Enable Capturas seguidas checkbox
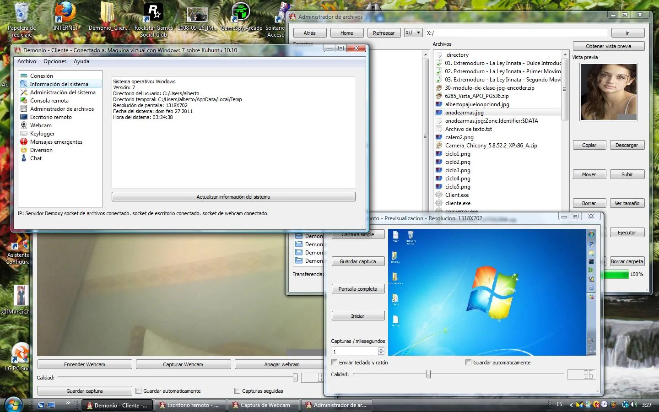Viewport: 659px width, 412px height. coord(237,391)
